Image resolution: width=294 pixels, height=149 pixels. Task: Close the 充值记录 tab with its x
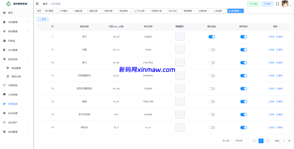point(84,11)
